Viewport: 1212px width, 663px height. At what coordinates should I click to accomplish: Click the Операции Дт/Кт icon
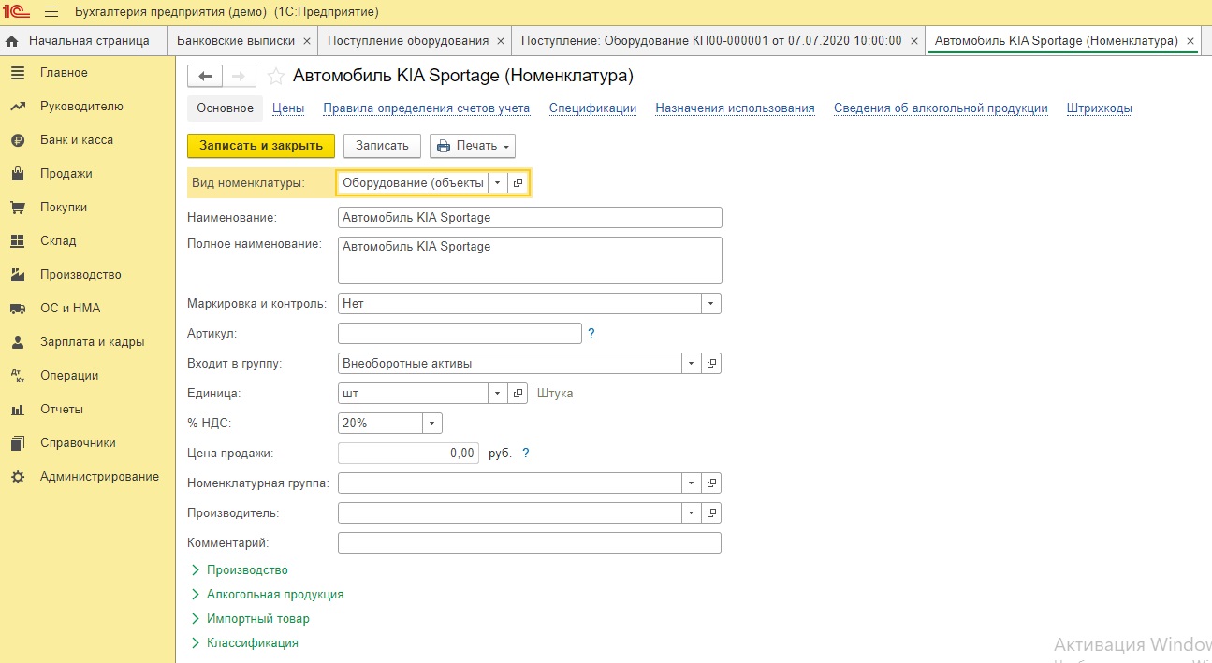[x=17, y=376]
